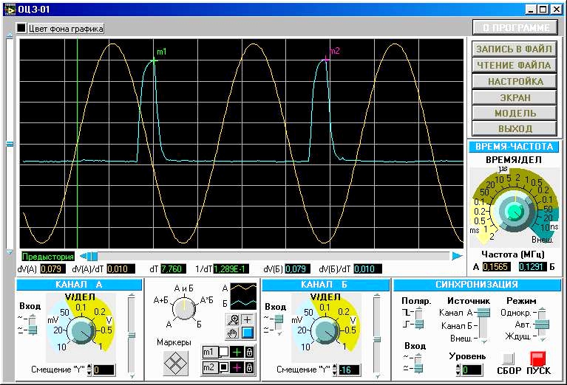Toggle the СБОР acquisition button

[508, 358]
